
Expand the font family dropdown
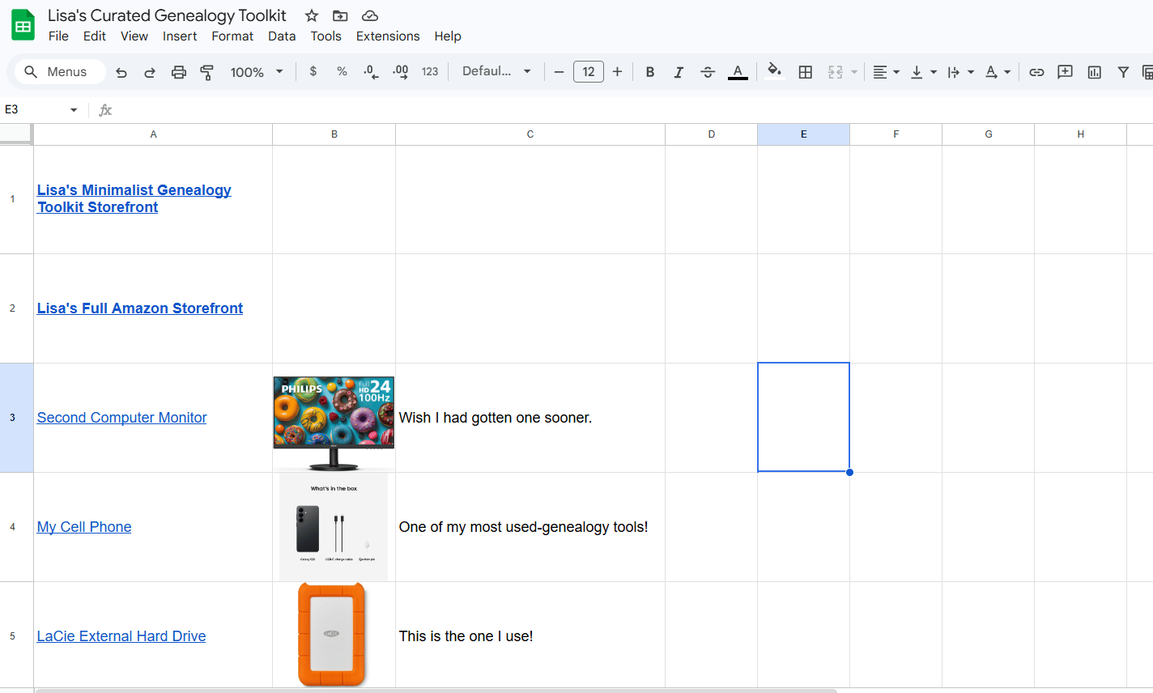pos(496,71)
